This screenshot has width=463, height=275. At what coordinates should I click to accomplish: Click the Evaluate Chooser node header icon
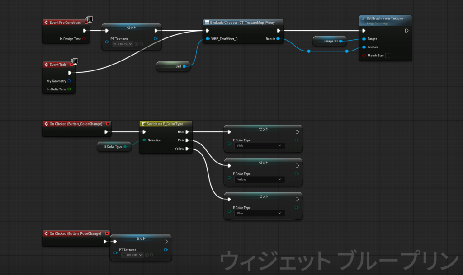(207, 22)
